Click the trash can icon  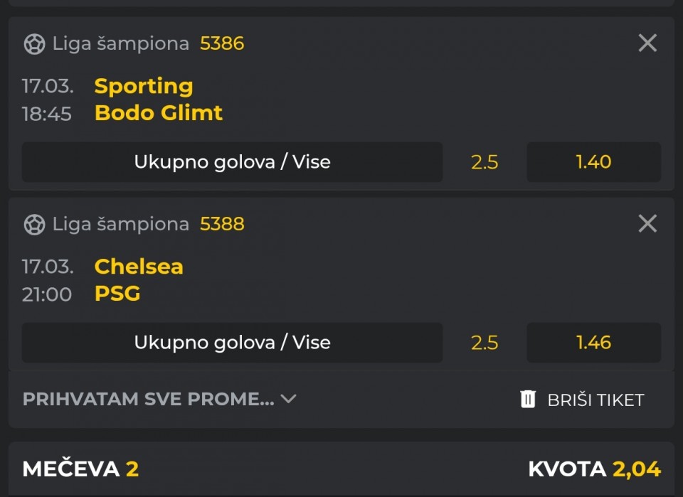click(528, 399)
